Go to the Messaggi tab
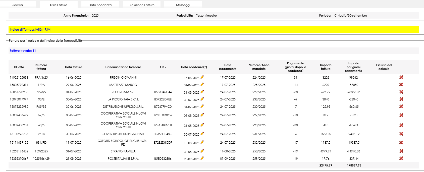This screenshot has width=424, height=172. point(183,5)
